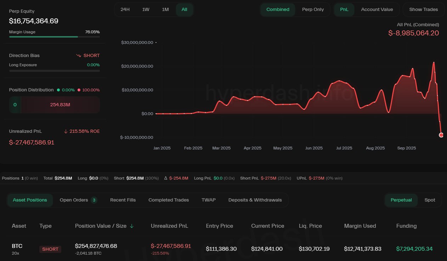Screen dimensions: 447x261
Task: Switch chart to Perp Only mode
Action: (x=313, y=10)
